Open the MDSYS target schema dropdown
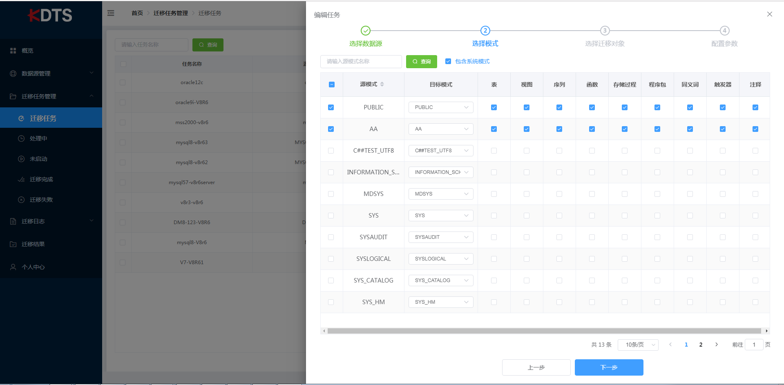The height and width of the screenshot is (385, 784). pyautogui.click(x=441, y=194)
